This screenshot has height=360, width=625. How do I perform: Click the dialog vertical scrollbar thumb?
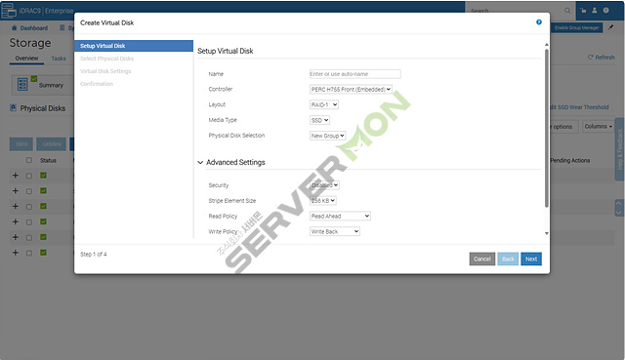point(547,128)
